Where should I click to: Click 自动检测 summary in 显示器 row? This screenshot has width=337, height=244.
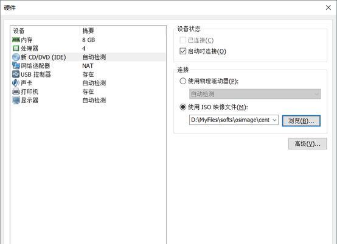click(94, 100)
